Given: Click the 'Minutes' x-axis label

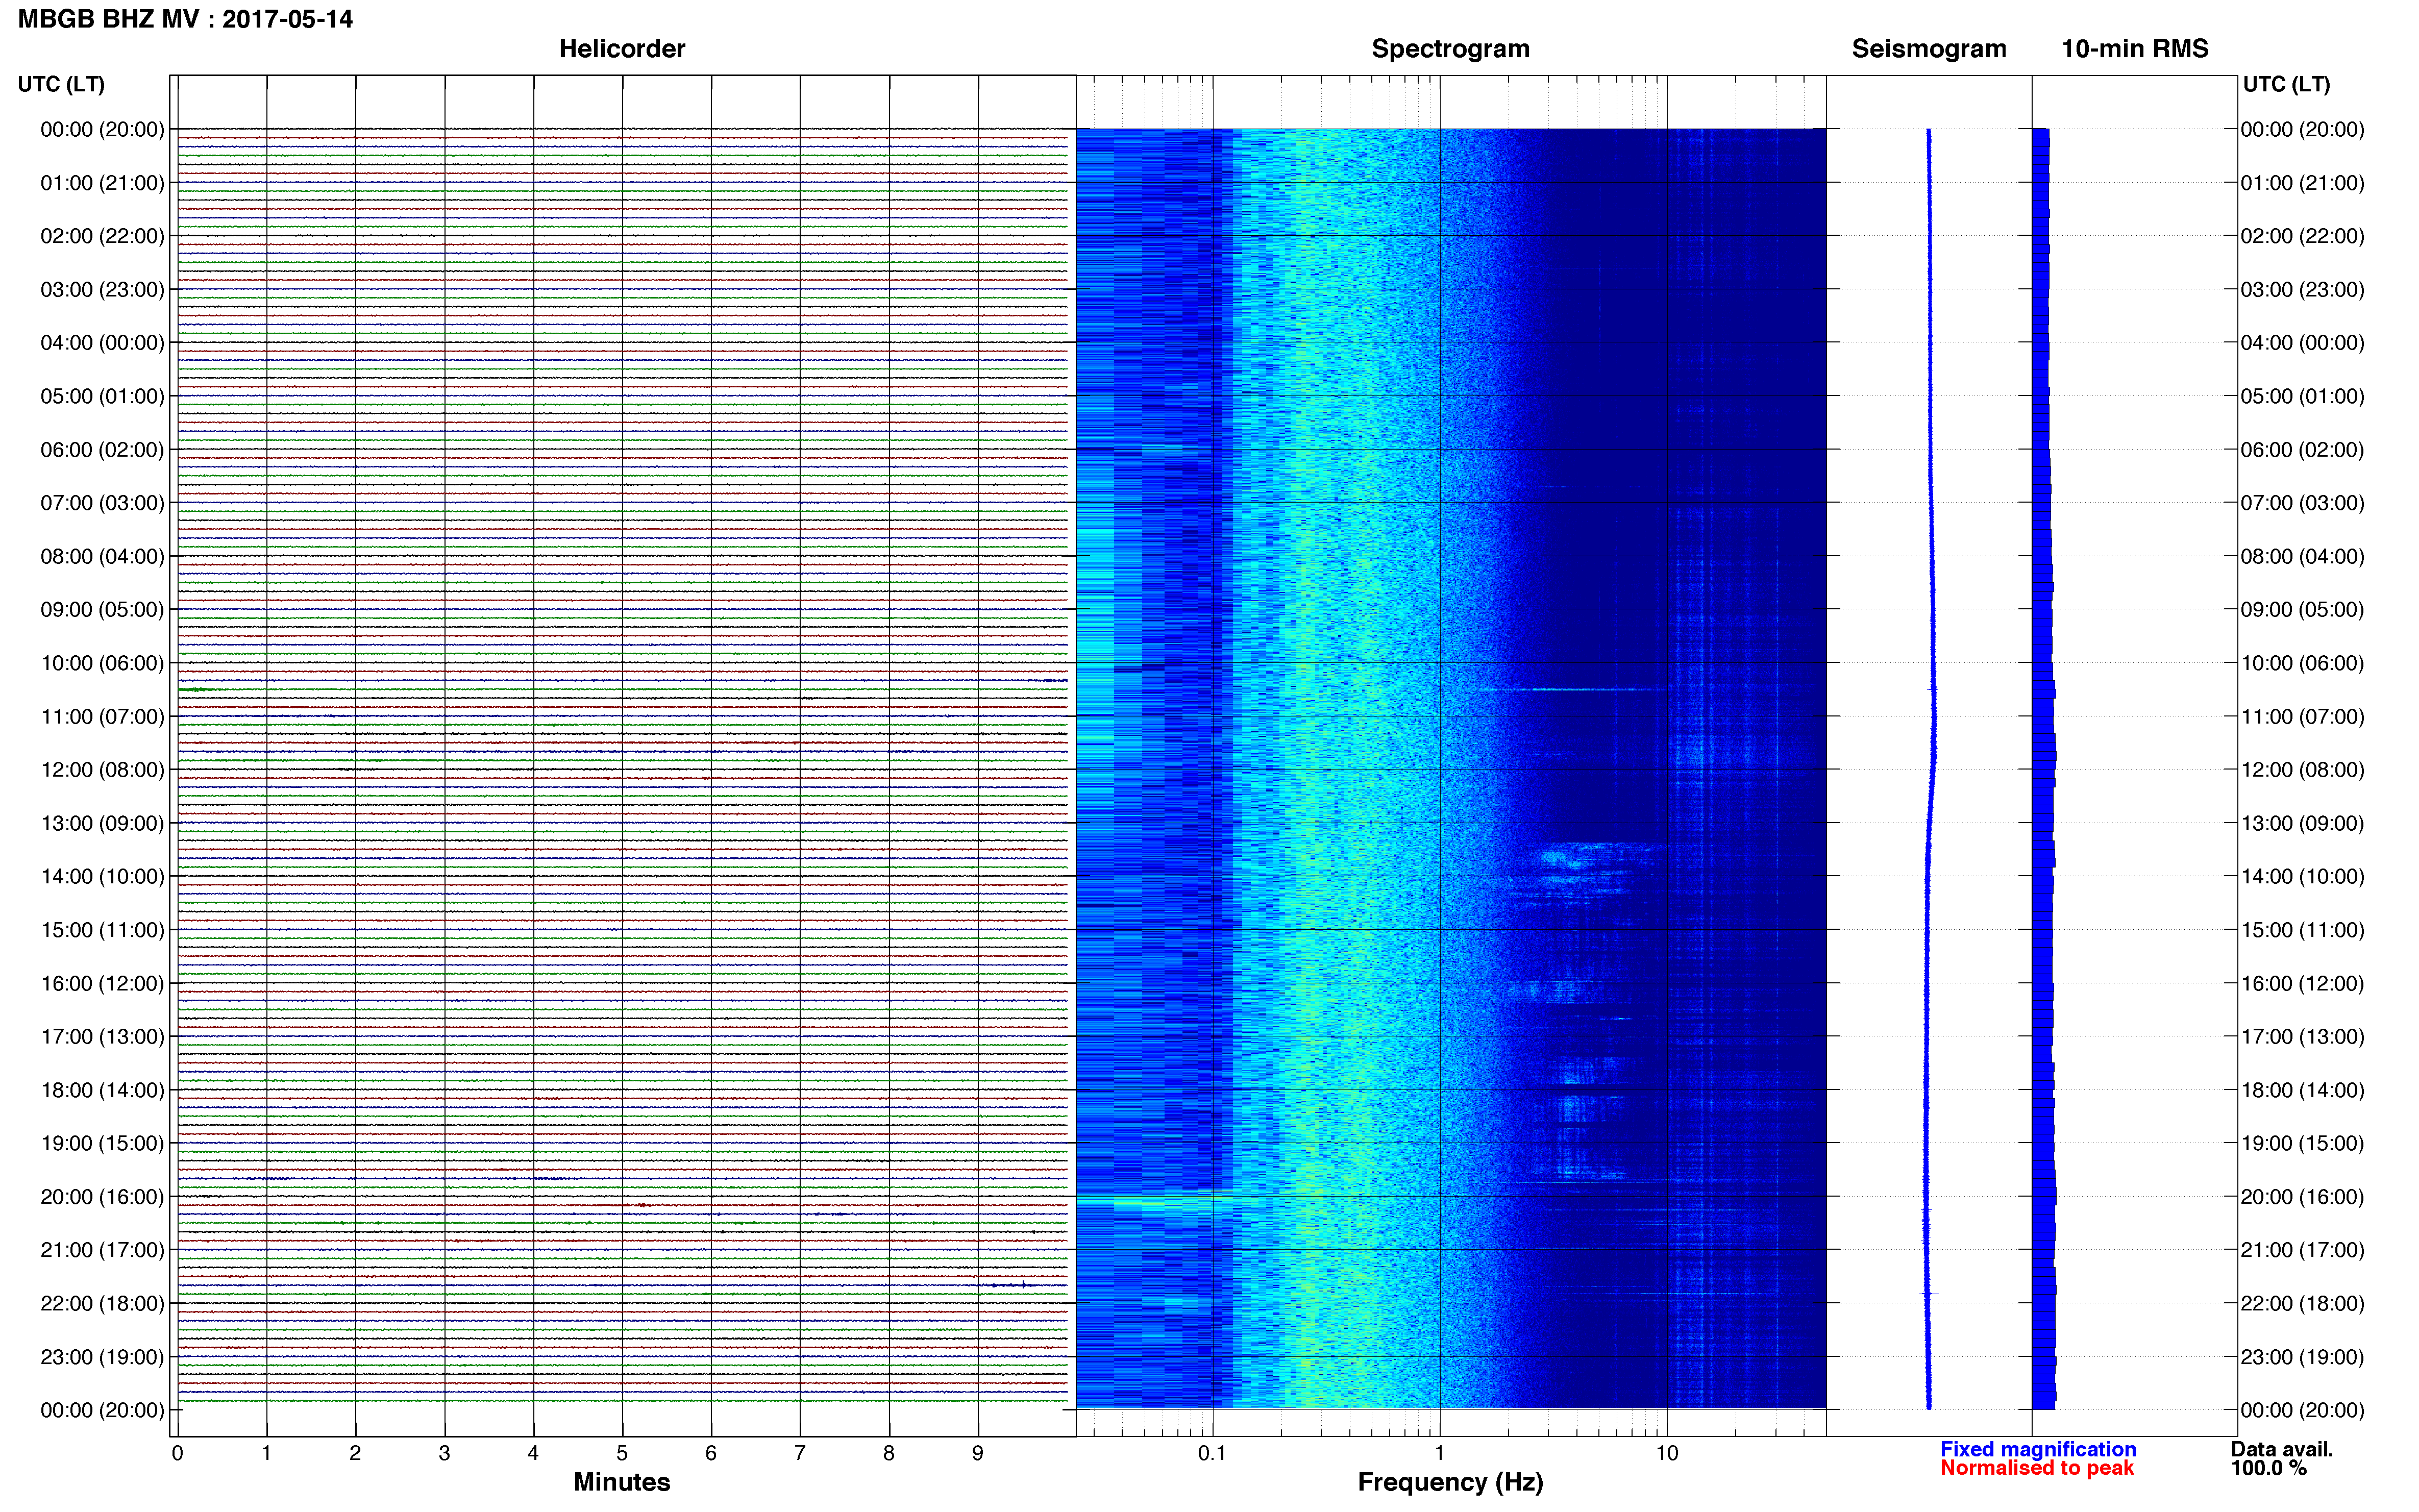Looking at the screenshot, I should tap(622, 1482).
